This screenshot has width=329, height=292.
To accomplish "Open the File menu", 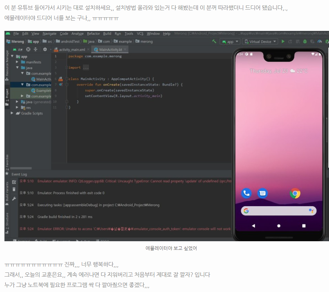I will click(16, 33).
